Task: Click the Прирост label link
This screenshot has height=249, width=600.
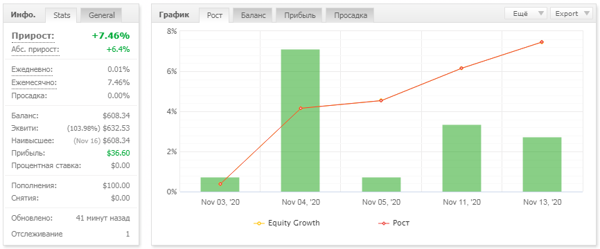Action: click(x=33, y=36)
